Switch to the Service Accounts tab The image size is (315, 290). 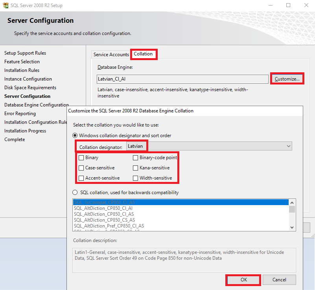[111, 54]
